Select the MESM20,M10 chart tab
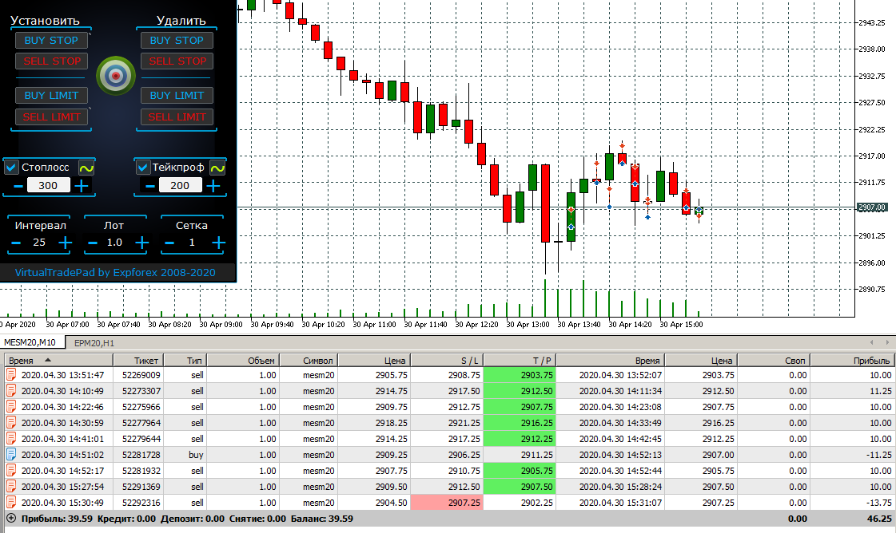 coord(30,342)
